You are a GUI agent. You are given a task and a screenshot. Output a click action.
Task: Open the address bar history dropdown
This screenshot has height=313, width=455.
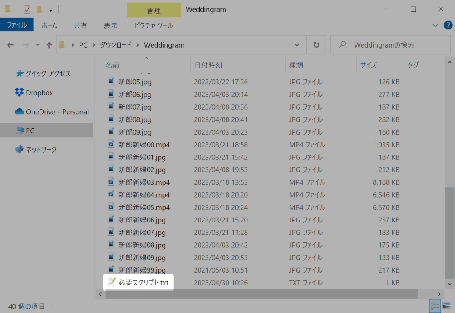point(297,44)
